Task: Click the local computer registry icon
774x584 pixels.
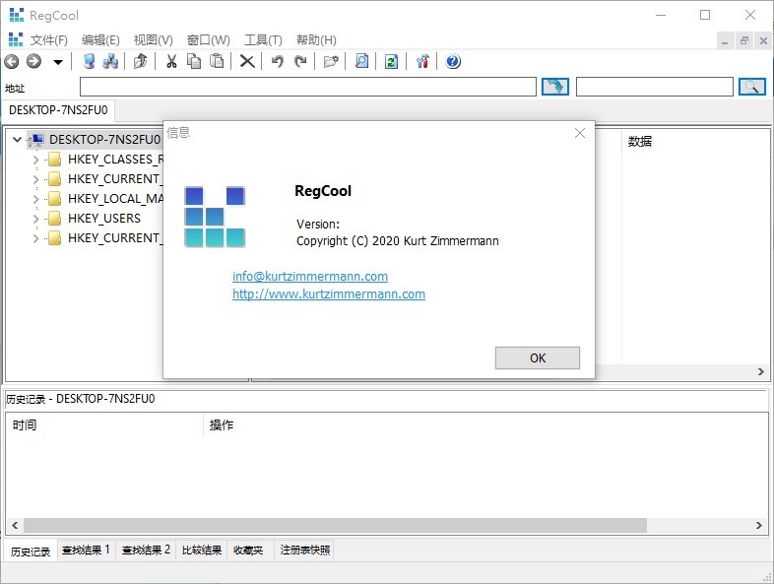Action: coord(89,61)
